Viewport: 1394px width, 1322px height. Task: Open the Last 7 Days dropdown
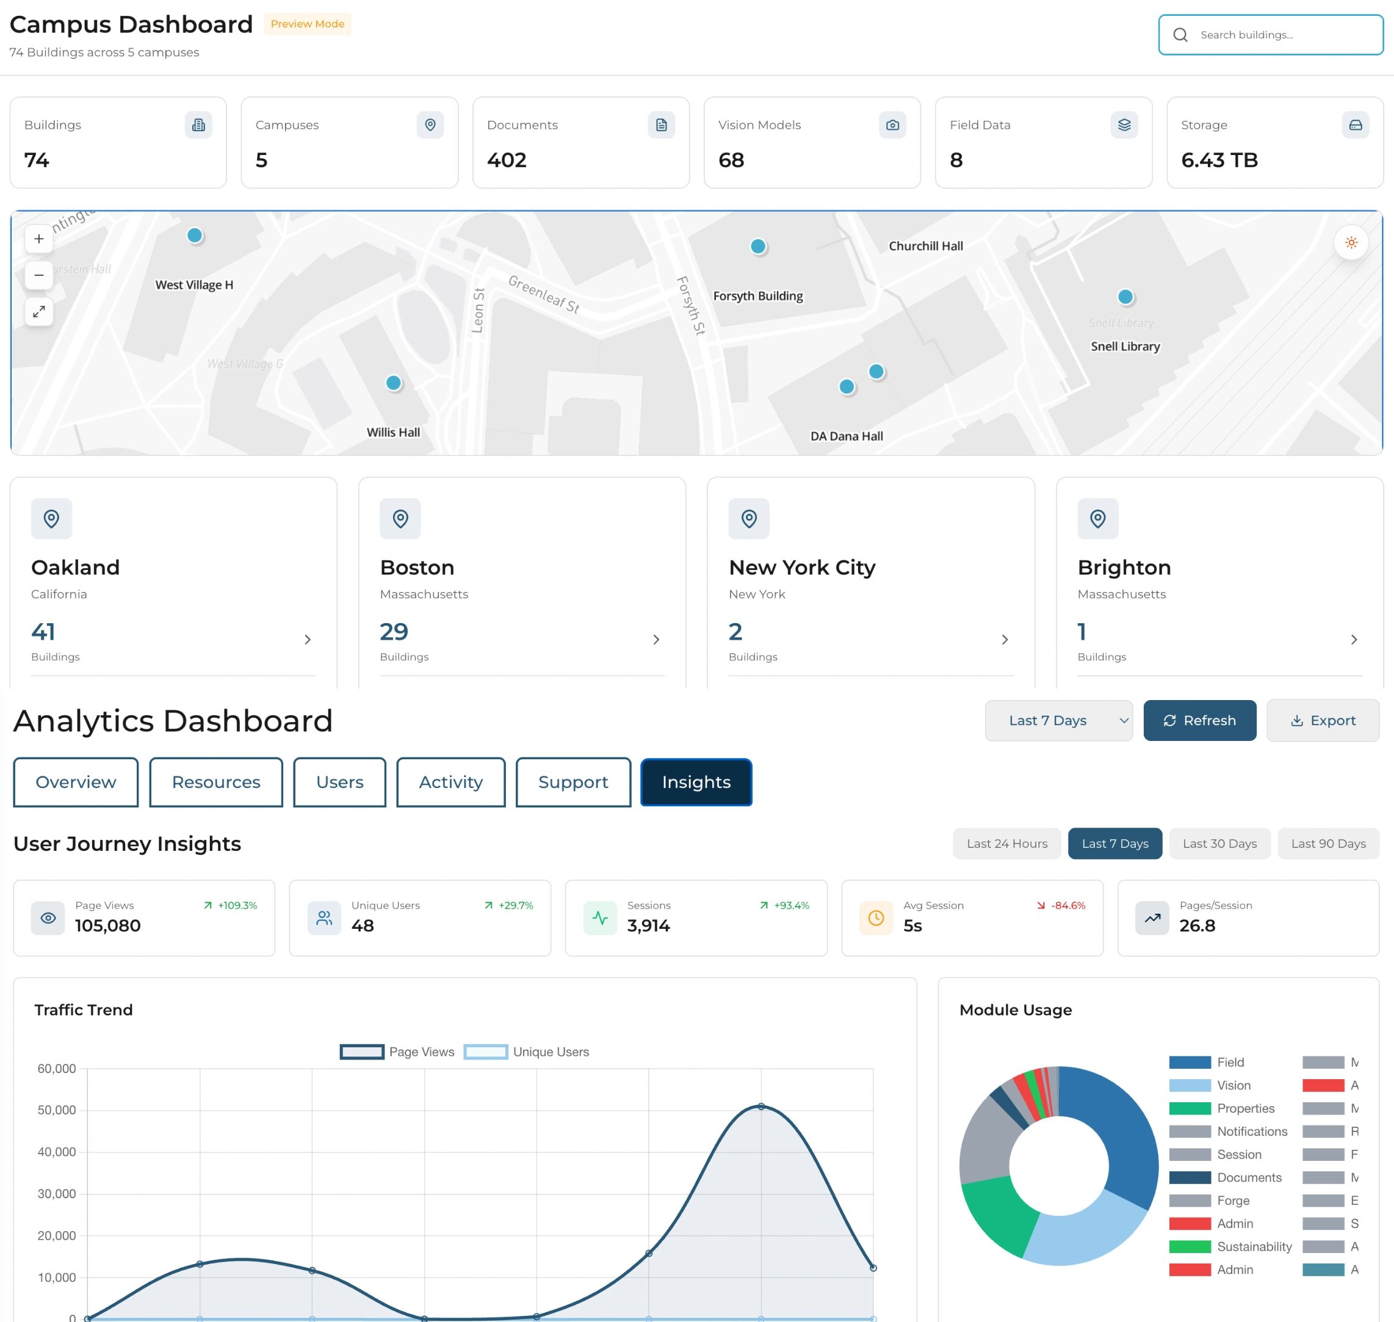(x=1058, y=720)
